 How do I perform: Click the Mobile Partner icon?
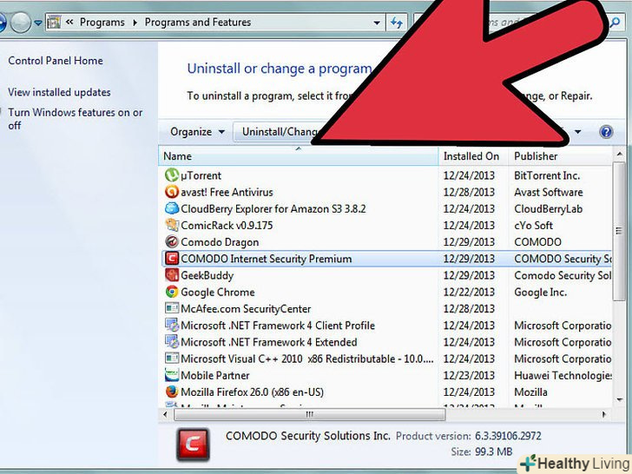tap(172, 375)
